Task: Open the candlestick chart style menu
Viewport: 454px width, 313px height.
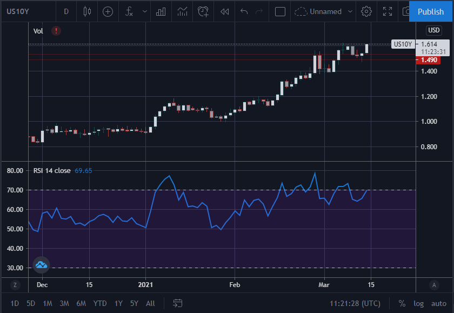Action: 87,11
